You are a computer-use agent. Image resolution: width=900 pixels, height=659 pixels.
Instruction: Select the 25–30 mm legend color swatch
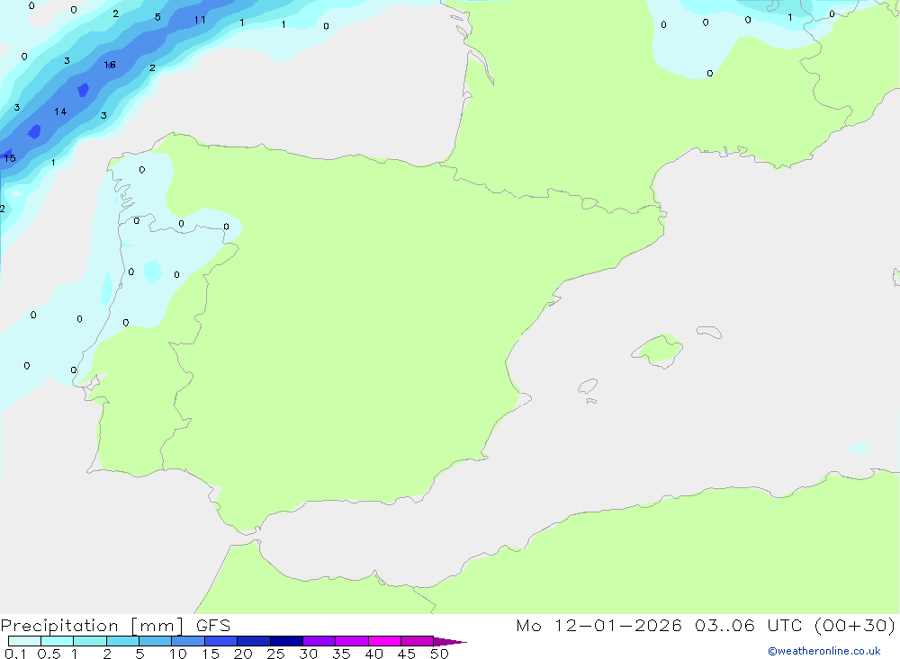[x=286, y=641]
